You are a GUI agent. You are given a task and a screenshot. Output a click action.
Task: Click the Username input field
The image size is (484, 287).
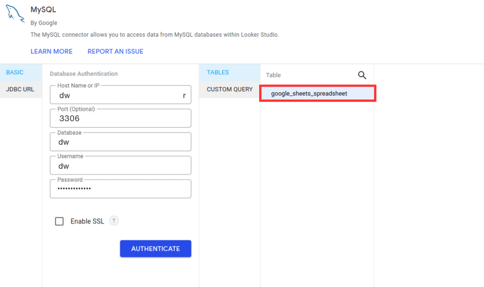click(121, 165)
